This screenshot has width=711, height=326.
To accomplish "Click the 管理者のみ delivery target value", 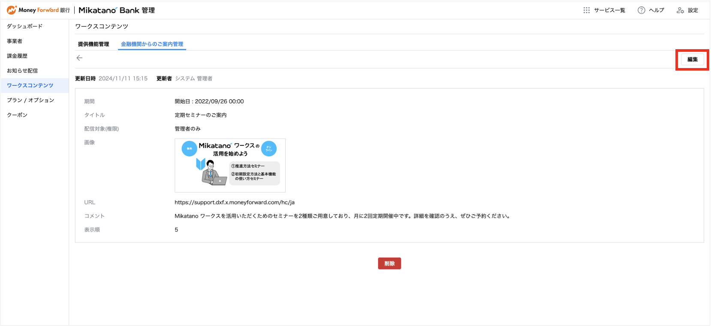I will [x=187, y=129].
